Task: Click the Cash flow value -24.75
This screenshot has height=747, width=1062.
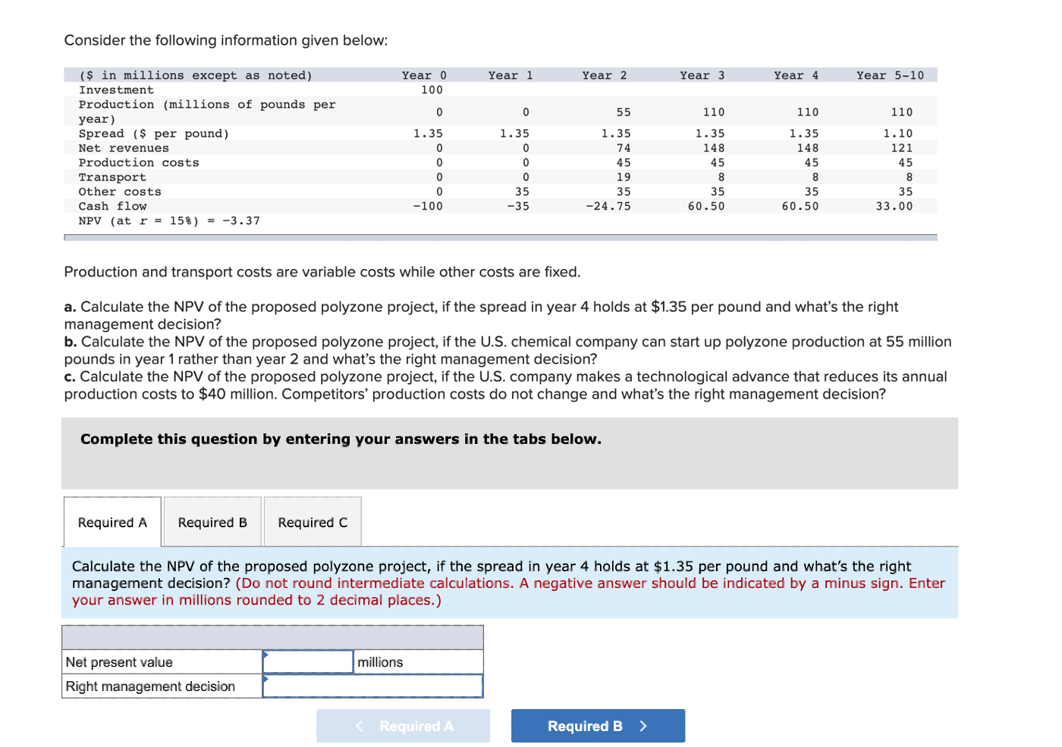Action: [608, 206]
